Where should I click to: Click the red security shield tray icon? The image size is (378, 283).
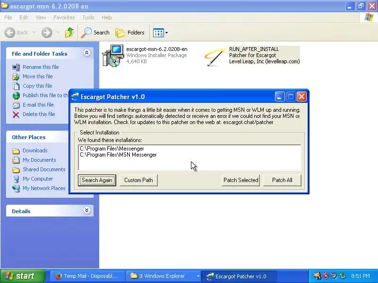[x=326, y=276]
